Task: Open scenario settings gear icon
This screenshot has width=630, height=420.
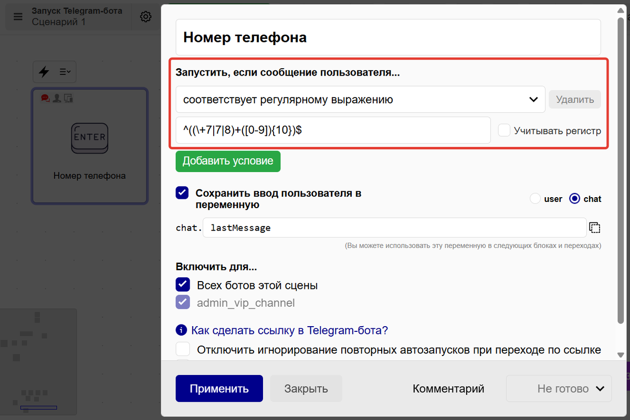Action: 145,17
